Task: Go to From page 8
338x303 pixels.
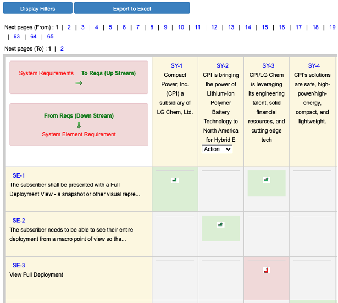Action: [x=152, y=27]
